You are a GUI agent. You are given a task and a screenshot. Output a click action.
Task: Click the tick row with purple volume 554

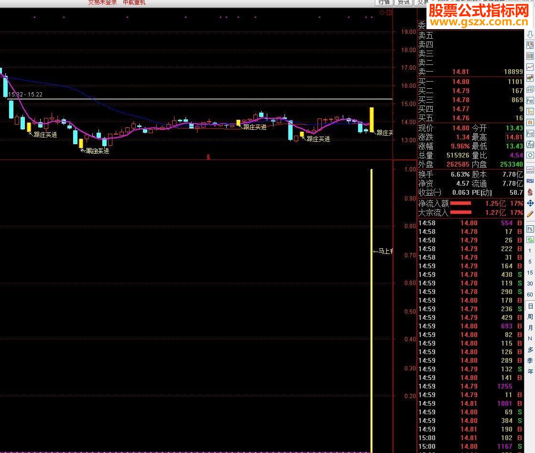(x=470, y=223)
